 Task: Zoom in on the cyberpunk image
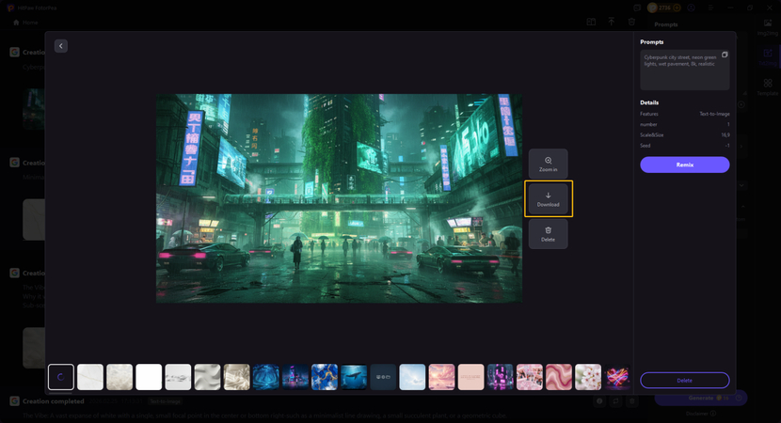tap(548, 164)
